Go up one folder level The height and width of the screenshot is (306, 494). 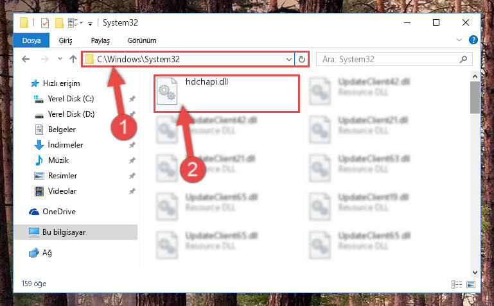73,59
